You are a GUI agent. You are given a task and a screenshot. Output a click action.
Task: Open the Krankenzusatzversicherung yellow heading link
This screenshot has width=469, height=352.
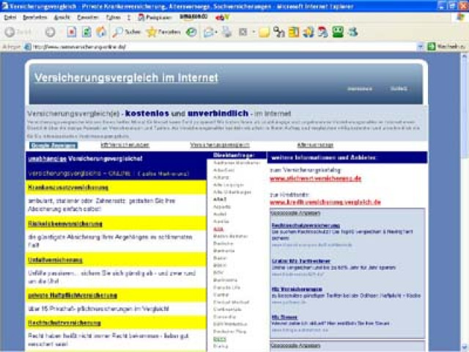pyautogui.click(x=68, y=188)
